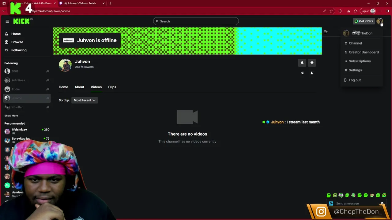This screenshot has height=220, width=392.
Task: Click the share icon on the channel
Action: point(302,73)
